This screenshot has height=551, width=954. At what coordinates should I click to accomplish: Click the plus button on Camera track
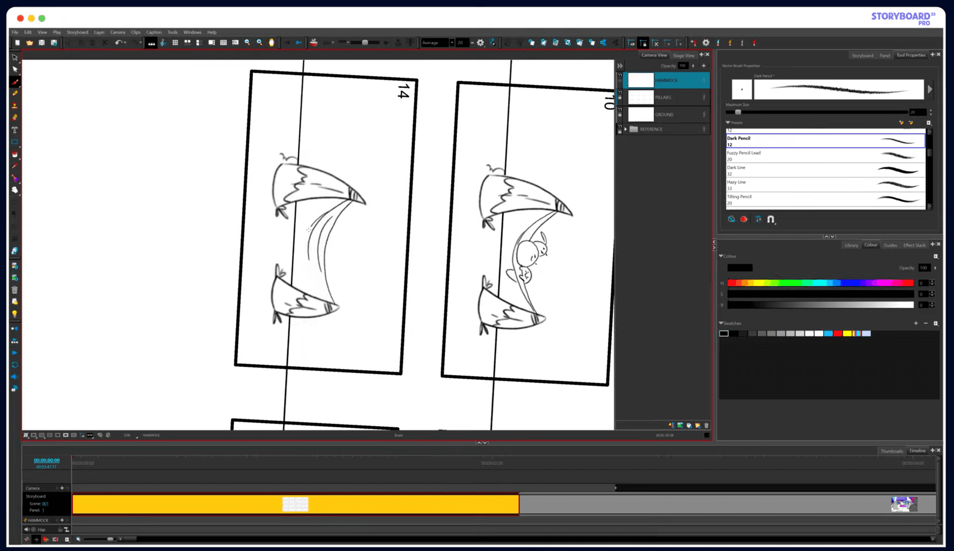(61, 488)
